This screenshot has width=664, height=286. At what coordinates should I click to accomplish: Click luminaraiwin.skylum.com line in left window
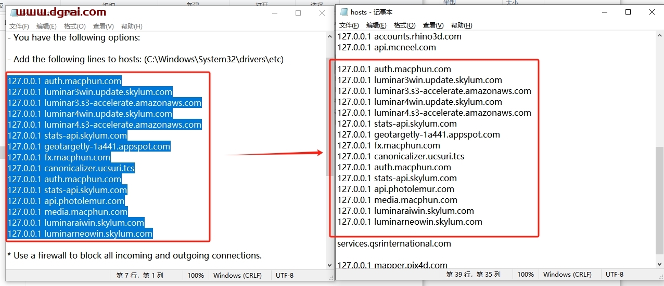(x=75, y=223)
